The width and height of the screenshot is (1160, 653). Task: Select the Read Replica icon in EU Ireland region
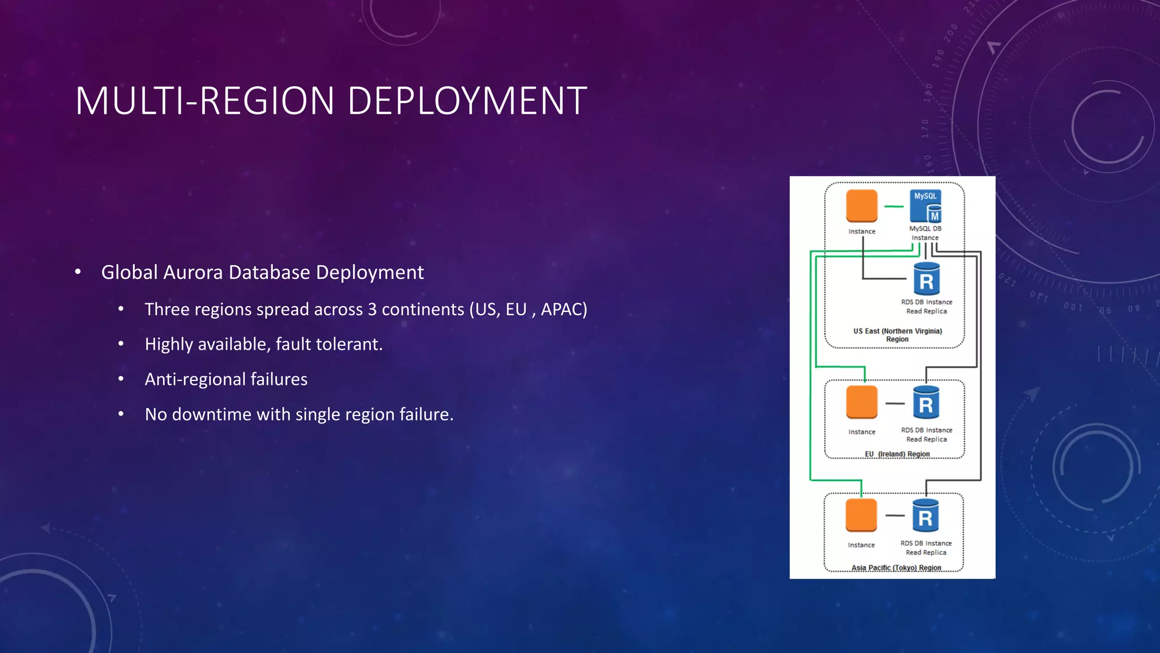tap(926, 403)
